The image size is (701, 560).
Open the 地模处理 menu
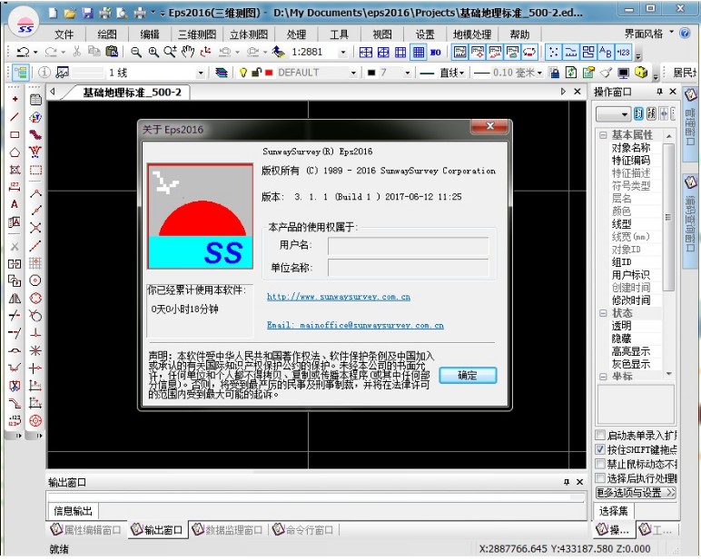point(472,34)
